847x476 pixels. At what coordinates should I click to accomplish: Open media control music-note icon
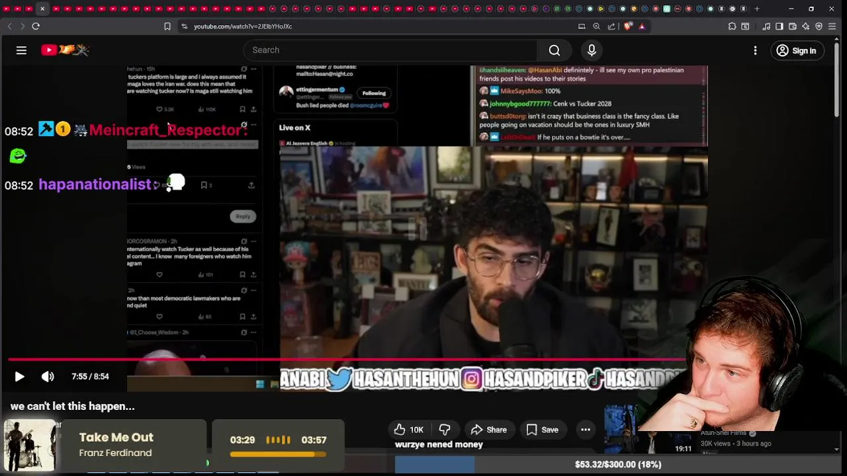click(766, 26)
